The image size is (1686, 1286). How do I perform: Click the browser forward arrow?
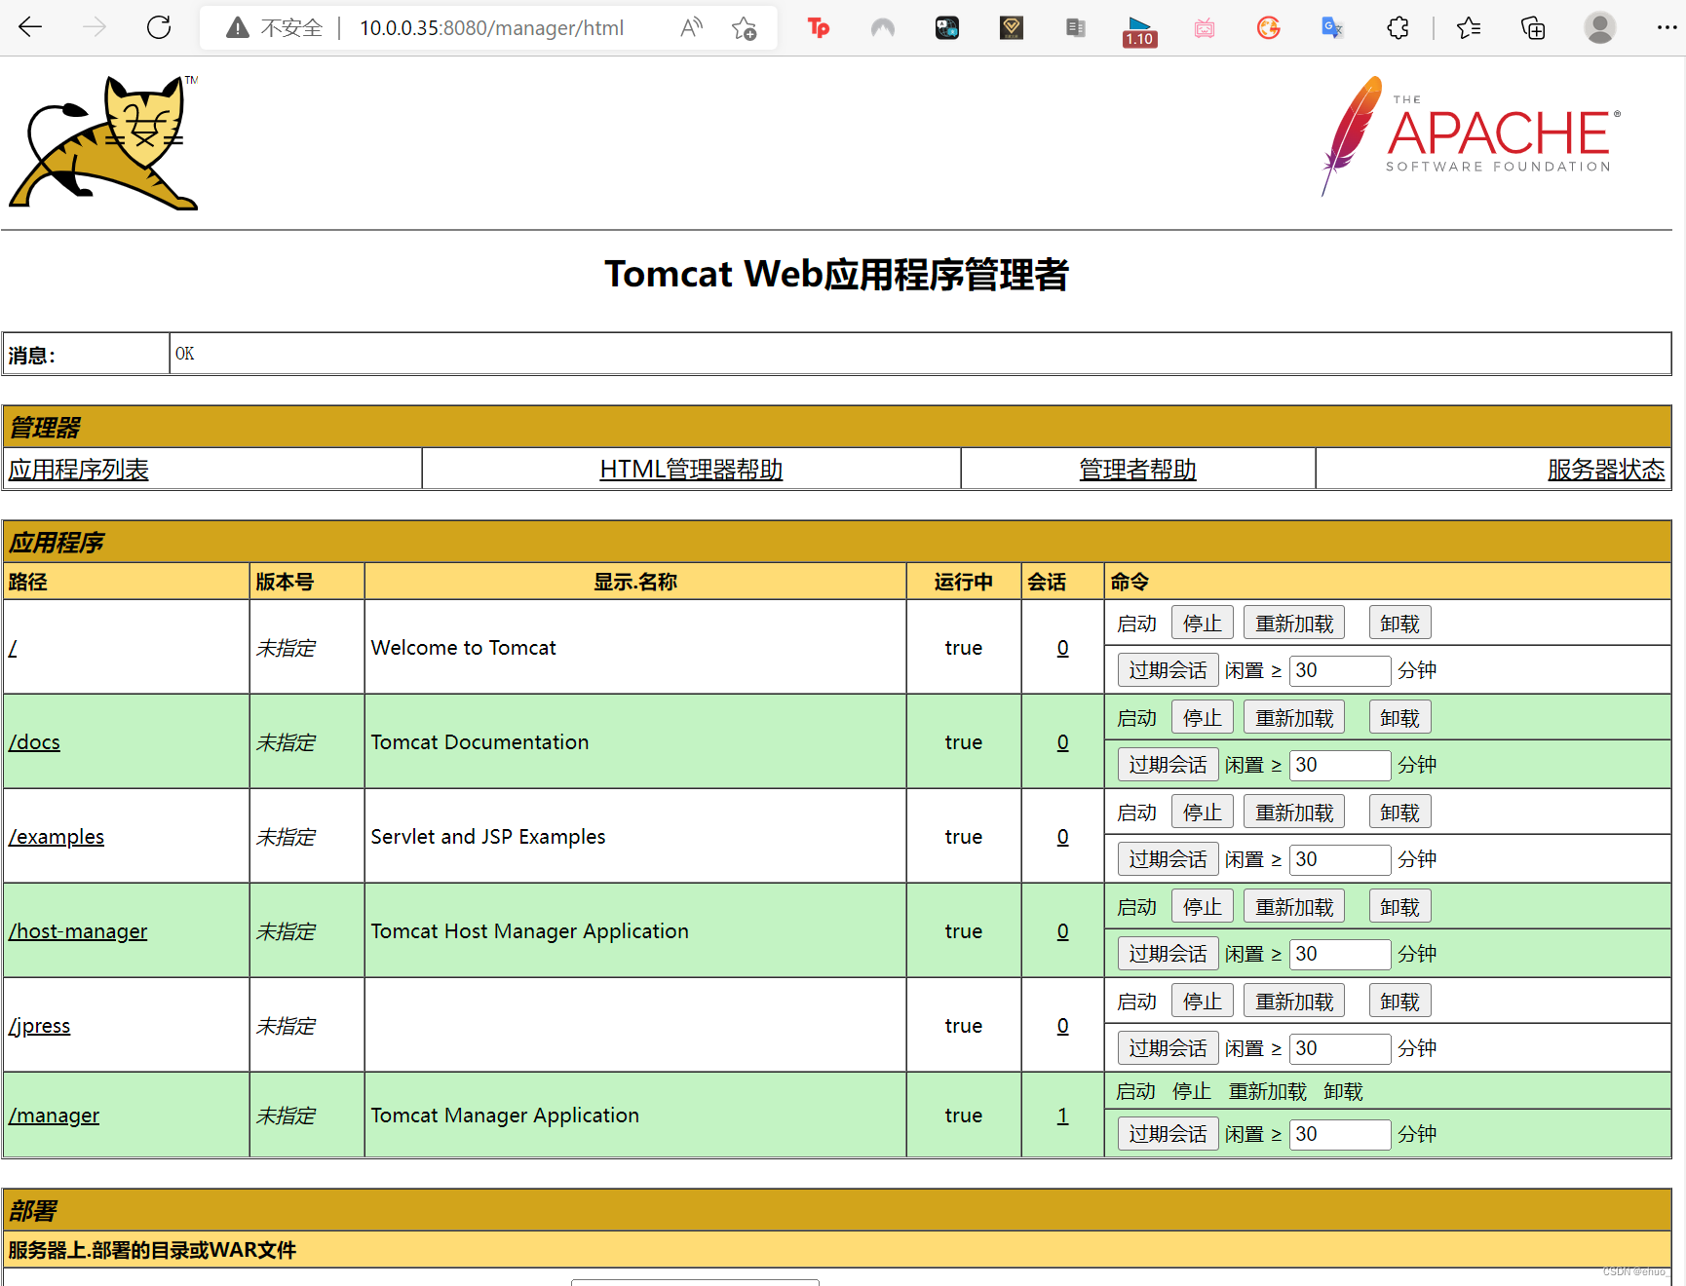point(95,27)
